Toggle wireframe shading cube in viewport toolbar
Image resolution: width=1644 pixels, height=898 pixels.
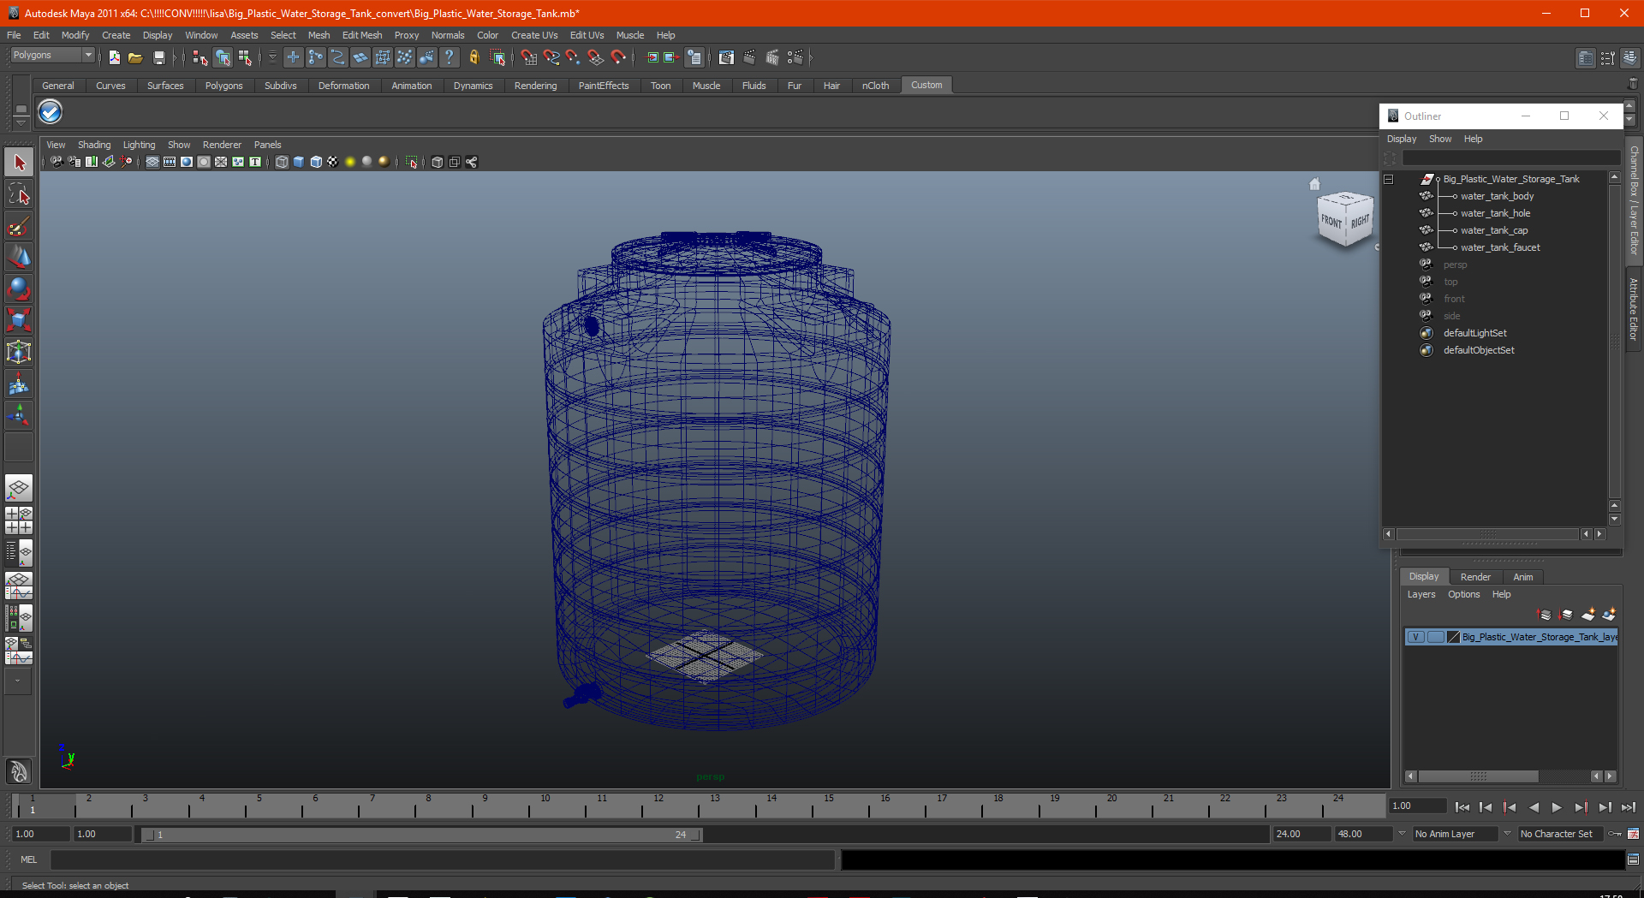click(x=282, y=162)
